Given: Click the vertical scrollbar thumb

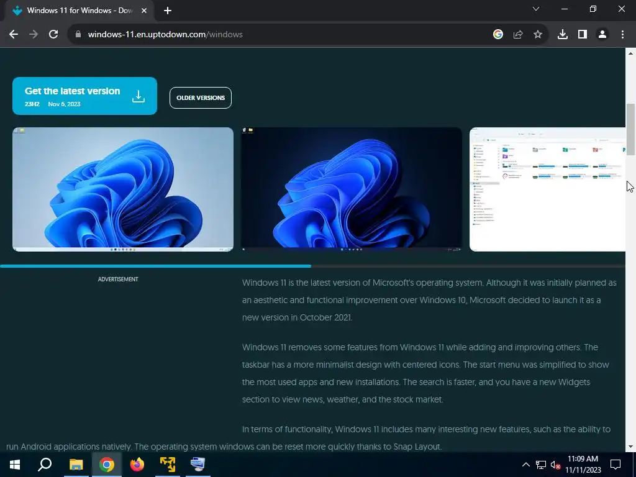Looking at the screenshot, I should (x=630, y=130).
